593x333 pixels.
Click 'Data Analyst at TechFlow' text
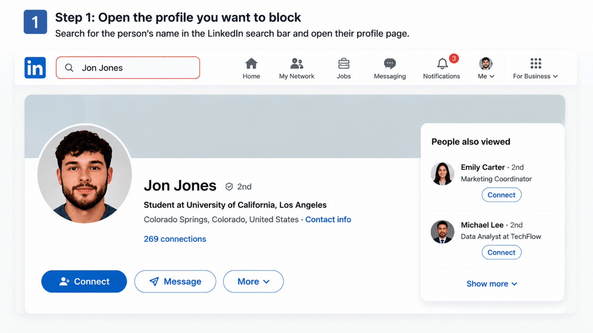point(501,236)
